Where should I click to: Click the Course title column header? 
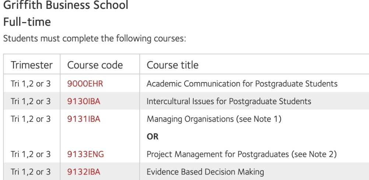172,65
